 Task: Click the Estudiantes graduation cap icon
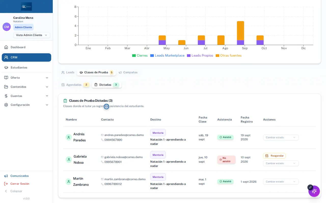[6, 67]
